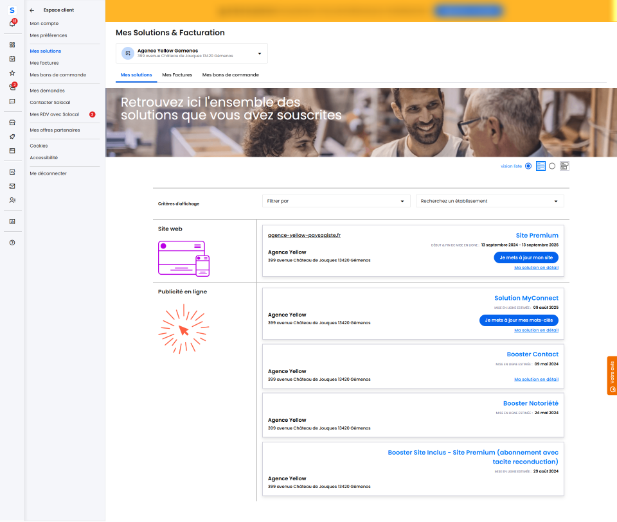The height and width of the screenshot is (522, 617).
Task: Open the notifications bell icon
Action: [12, 24]
